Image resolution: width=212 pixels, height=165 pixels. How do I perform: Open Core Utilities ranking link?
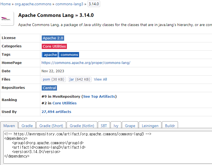click(64, 103)
